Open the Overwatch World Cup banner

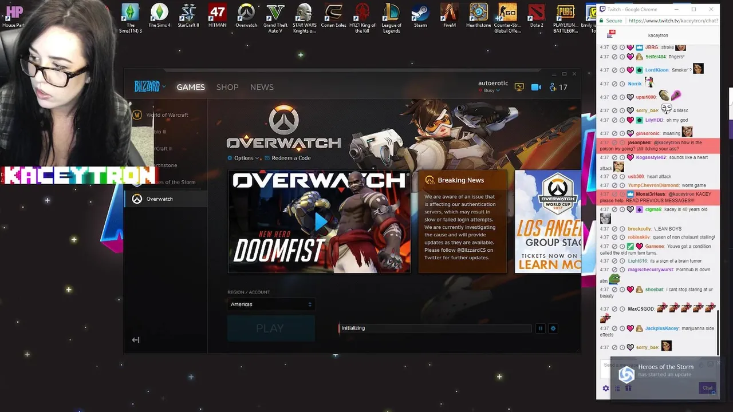tap(548, 221)
